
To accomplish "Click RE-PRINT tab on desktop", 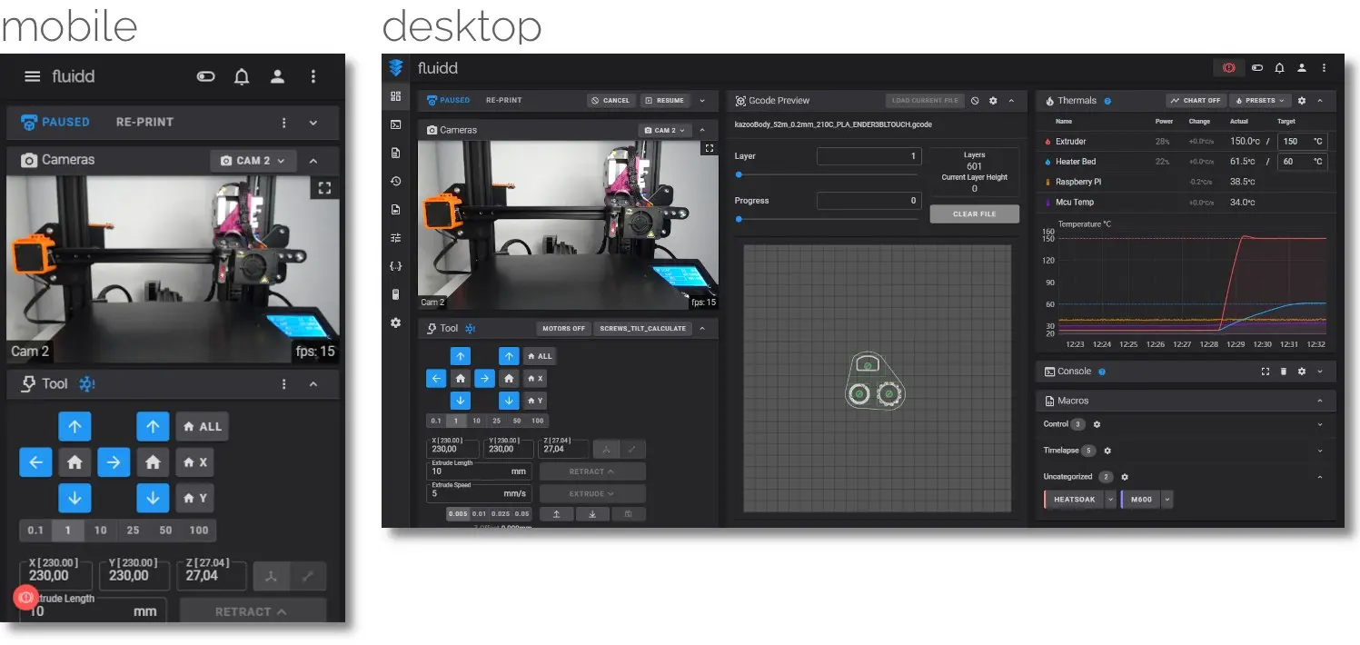I will pos(503,101).
